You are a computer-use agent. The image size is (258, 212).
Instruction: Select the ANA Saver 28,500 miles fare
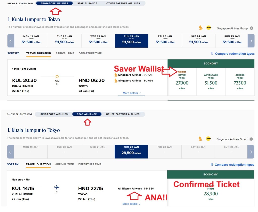(211, 192)
